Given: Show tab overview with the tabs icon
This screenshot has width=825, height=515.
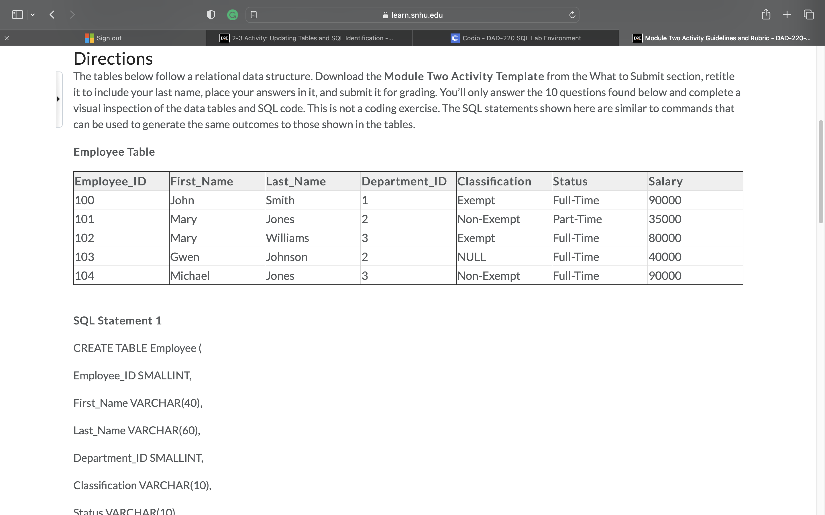Looking at the screenshot, I should pyautogui.click(x=808, y=15).
